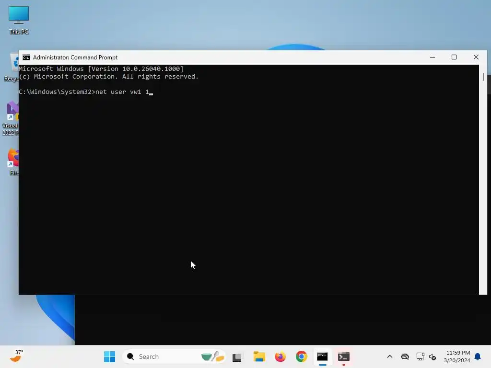491x368 pixels.
Task: Open the Recycle Bin desktop icon
Action: tap(12, 67)
